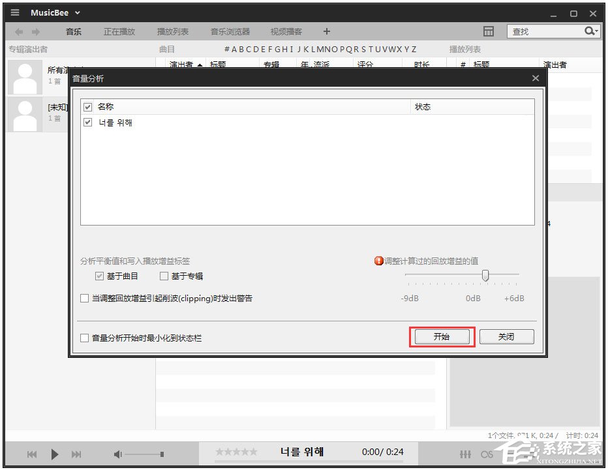Image resolution: width=608 pixels, height=470 pixels.
Task: Open the equalizer panel icon
Action: [x=465, y=454]
